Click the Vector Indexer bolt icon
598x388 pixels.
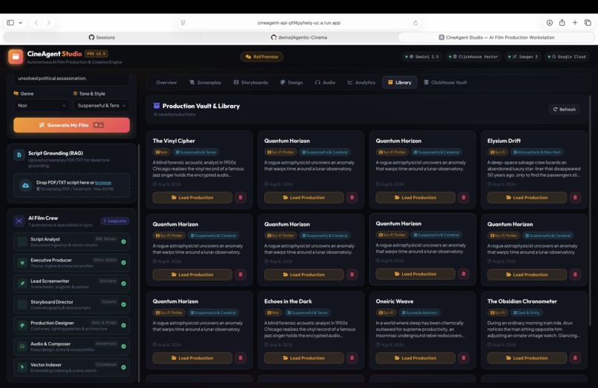[22, 367]
